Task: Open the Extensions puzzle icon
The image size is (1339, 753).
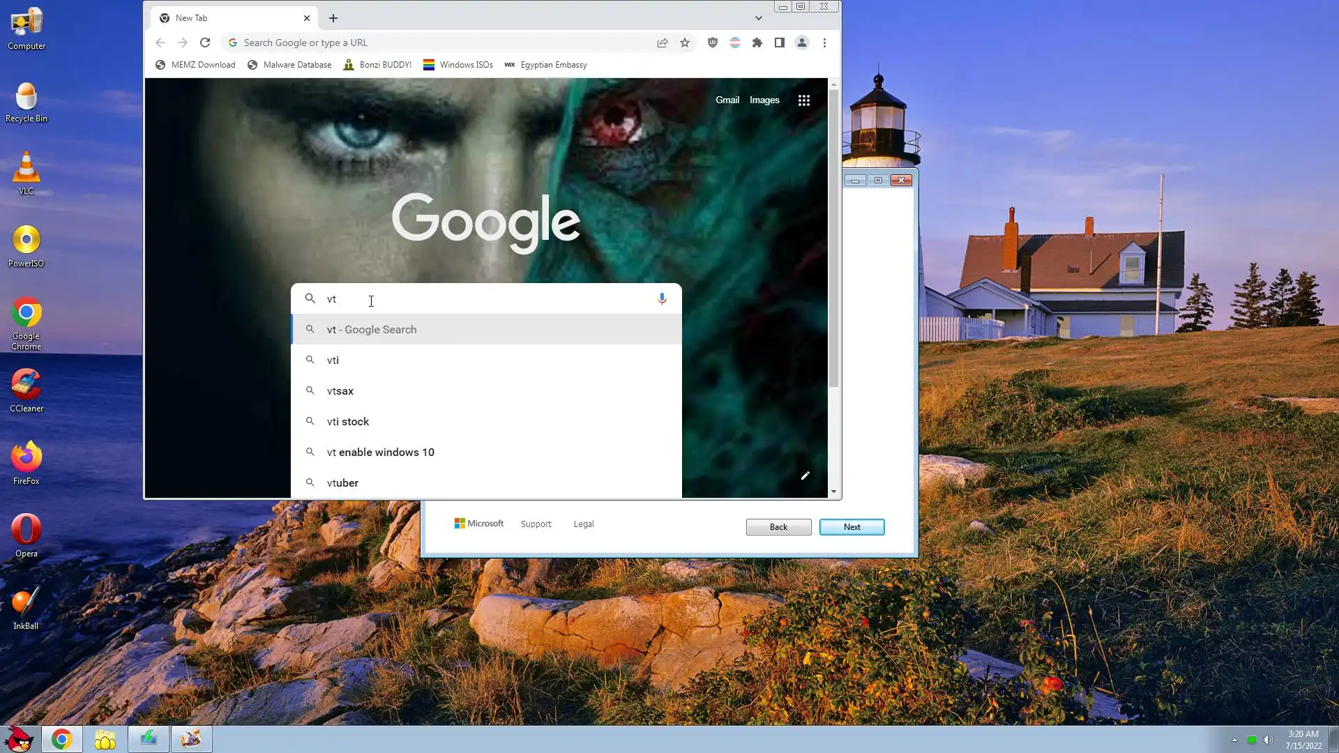Action: 757,43
